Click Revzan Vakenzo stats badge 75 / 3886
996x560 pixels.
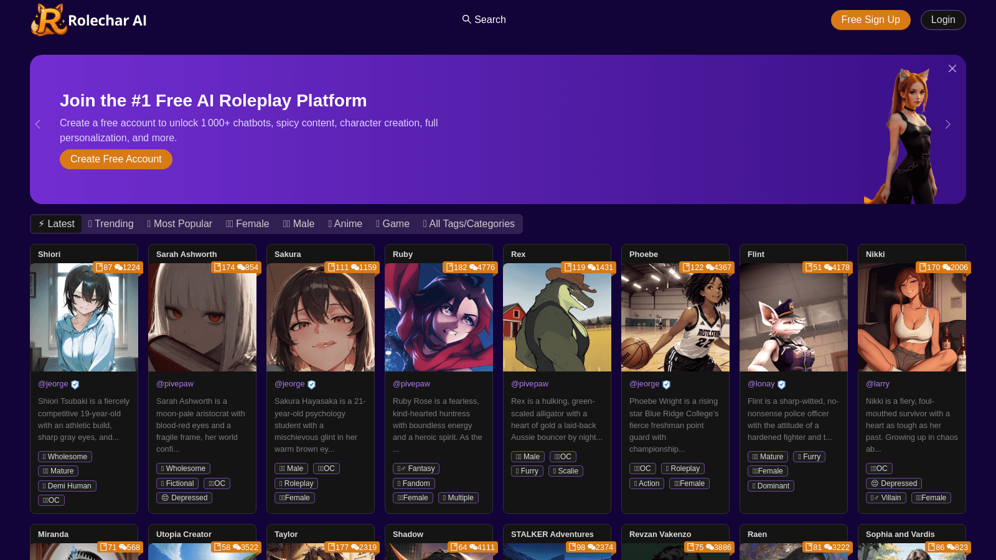tap(710, 548)
